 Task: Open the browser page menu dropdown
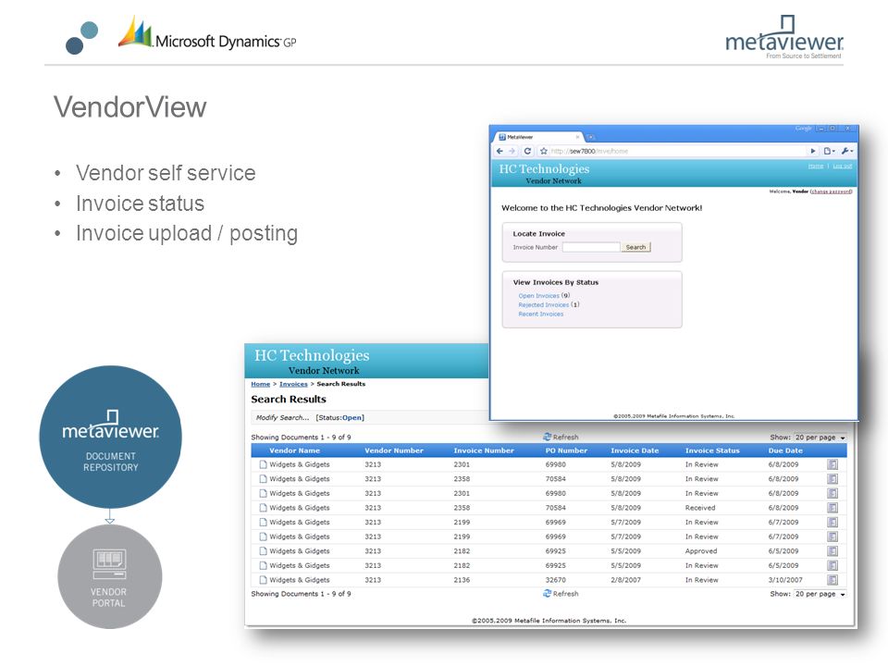[x=830, y=151]
